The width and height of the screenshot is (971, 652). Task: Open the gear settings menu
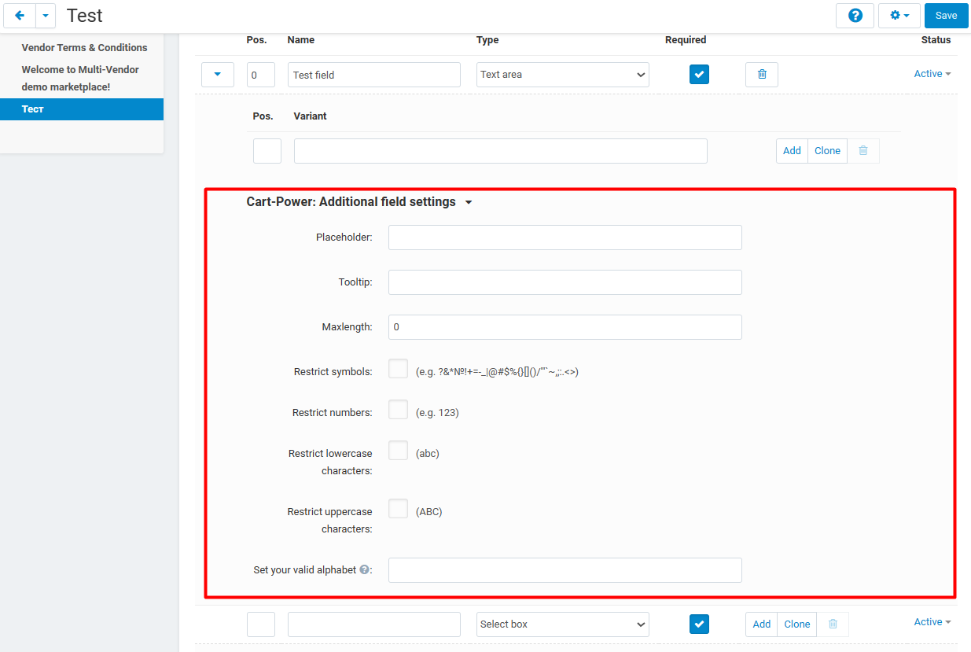899,16
